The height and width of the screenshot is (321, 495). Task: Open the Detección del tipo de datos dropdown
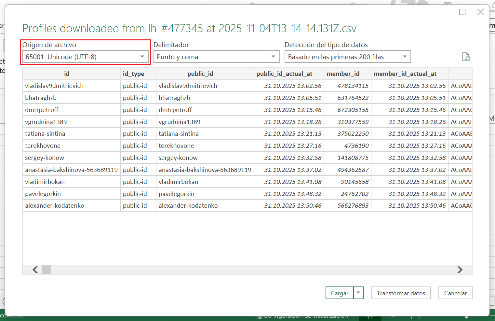[x=347, y=57]
